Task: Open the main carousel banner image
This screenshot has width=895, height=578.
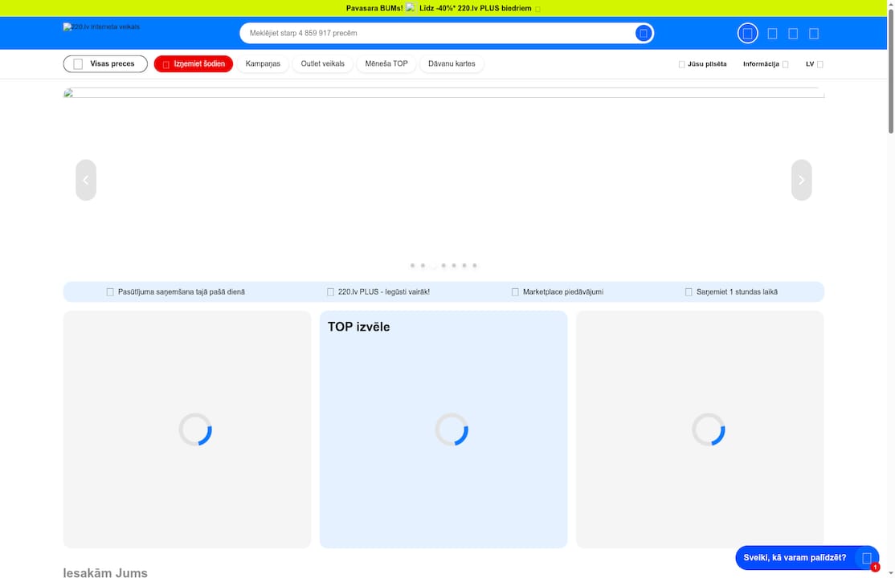Action: coord(443,93)
